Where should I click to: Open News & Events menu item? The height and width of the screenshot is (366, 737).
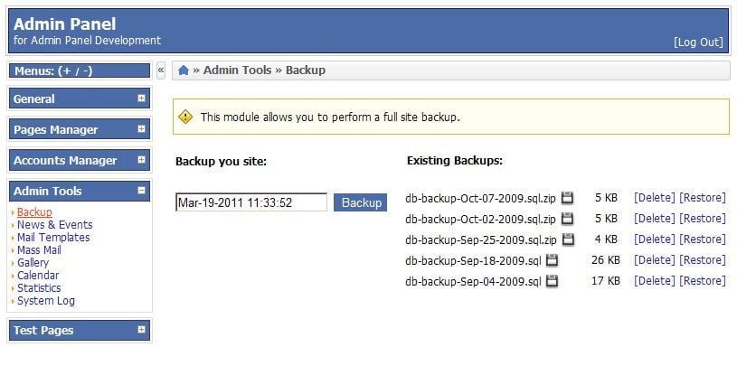click(54, 225)
